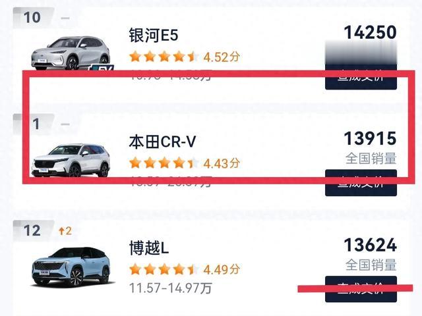Click the 银河E5 star rating icons
Viewport: 422px width, 316px height.
163,57
